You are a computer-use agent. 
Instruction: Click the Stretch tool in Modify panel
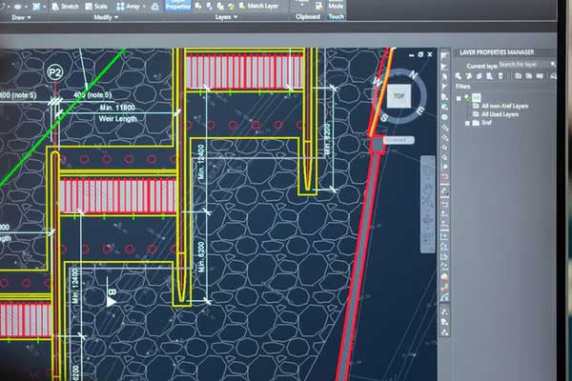(x=63, y=5)
